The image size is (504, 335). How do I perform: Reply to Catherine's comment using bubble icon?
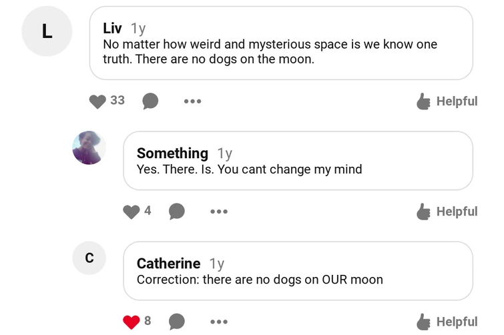tap(176, 322)
